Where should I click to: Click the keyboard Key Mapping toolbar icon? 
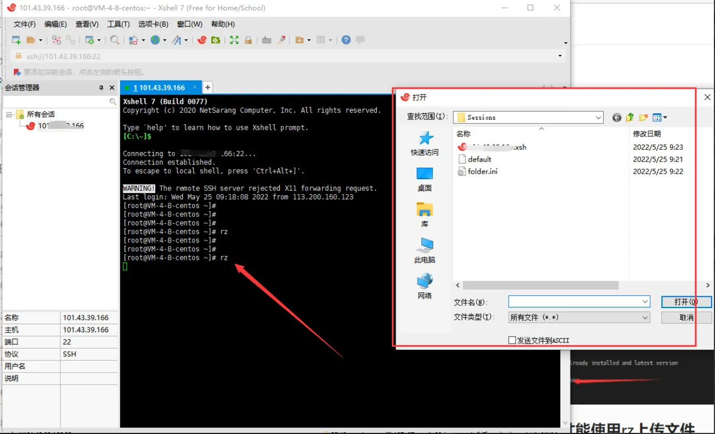click(267, 40)
